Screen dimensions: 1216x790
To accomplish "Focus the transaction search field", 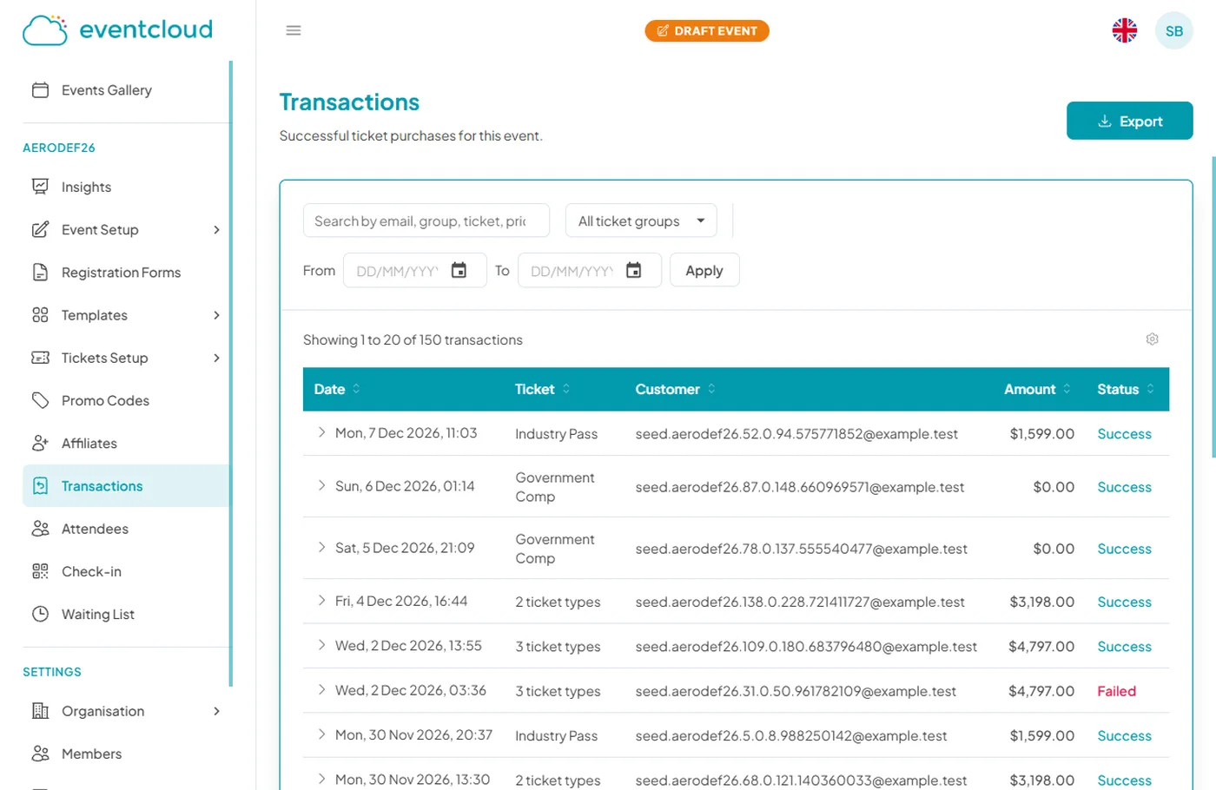I will coord(426,221).
